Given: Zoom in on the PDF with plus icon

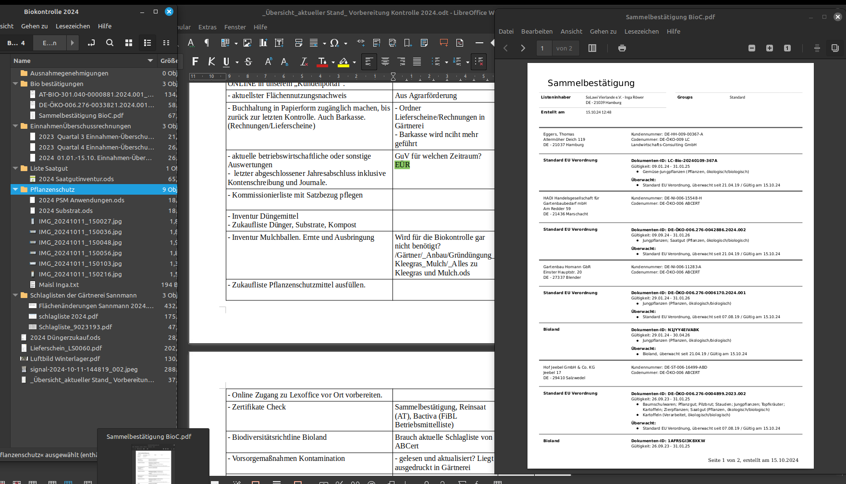Looking at the screenshot, I should (770, 48).
